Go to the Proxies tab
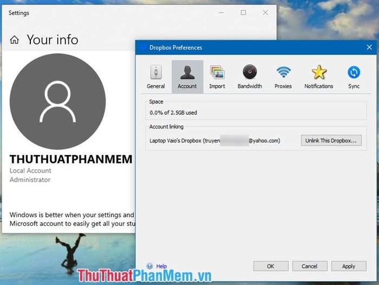379x285 pixels. (x=283, y=77)
